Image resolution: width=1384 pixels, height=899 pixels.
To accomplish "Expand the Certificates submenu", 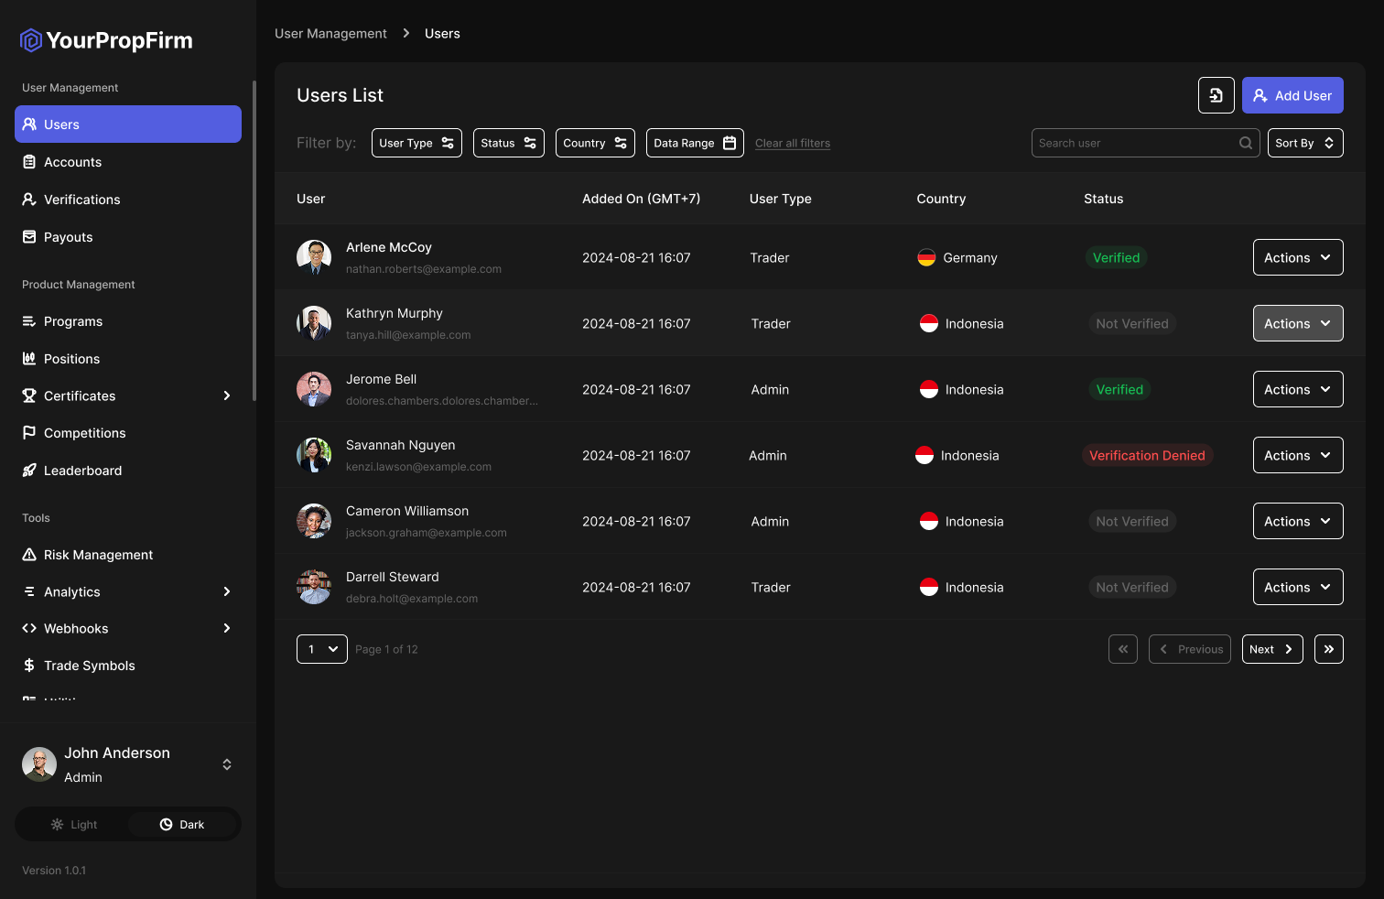I will (x=227, y=395).
